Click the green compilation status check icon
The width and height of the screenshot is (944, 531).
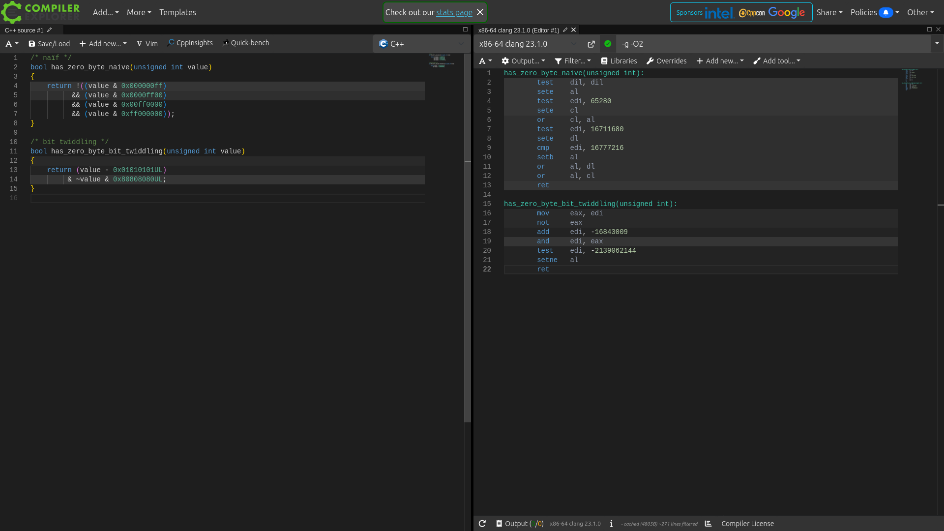(608, 44)
